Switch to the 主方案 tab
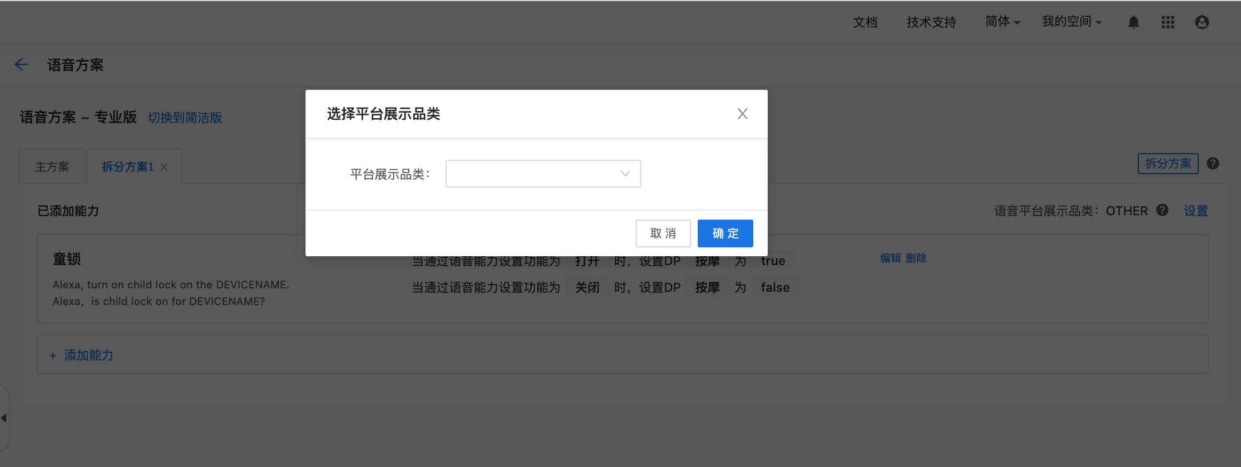Viewport: 1241px width, 467px height. click(x=52, y=166)
